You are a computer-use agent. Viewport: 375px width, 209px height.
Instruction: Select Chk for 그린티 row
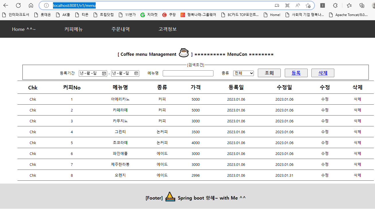point(33,132)
